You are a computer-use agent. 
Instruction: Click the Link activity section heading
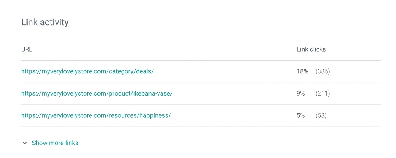click(45, 23)
